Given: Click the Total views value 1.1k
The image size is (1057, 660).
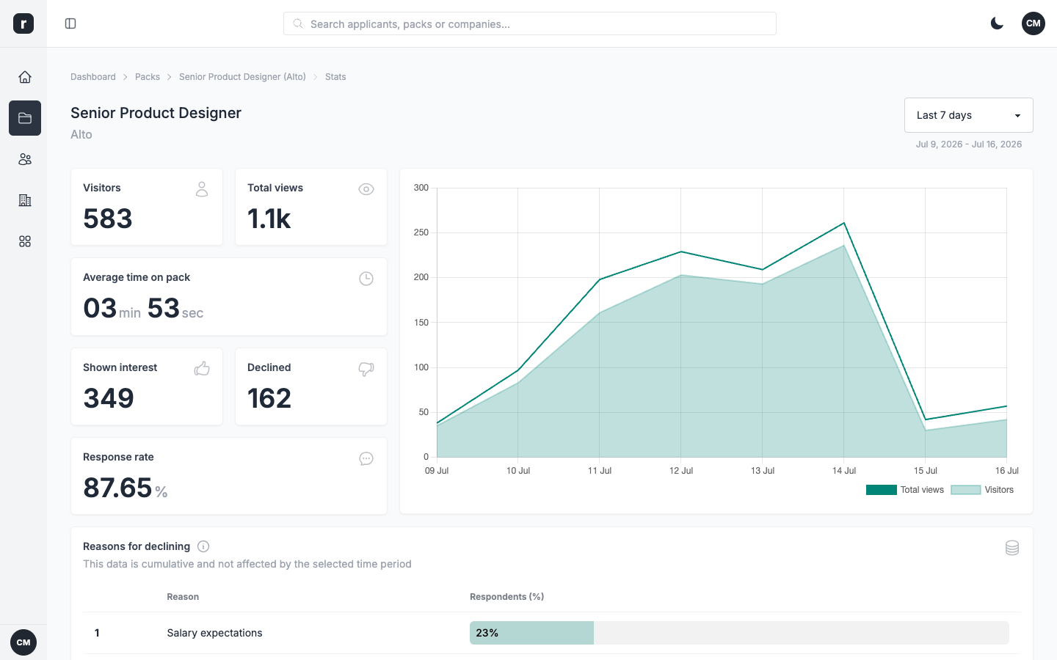Looking at the screenshot, I should (269, 219).
